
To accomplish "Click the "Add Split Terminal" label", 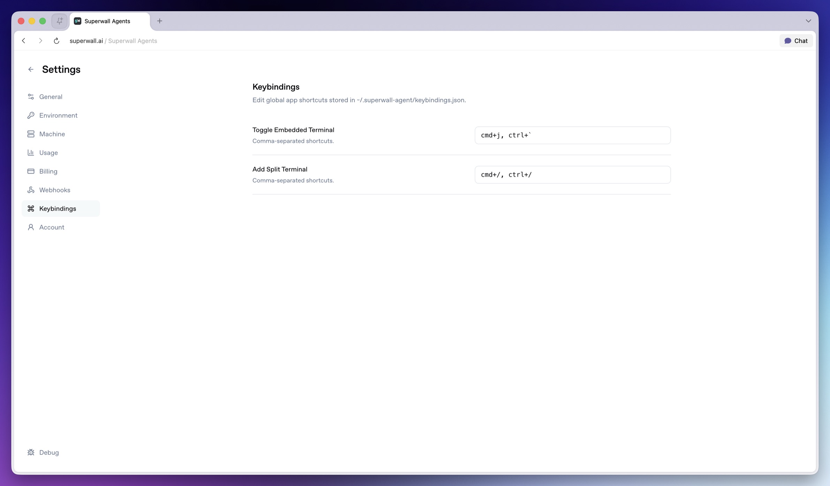I will pos(280,169).
